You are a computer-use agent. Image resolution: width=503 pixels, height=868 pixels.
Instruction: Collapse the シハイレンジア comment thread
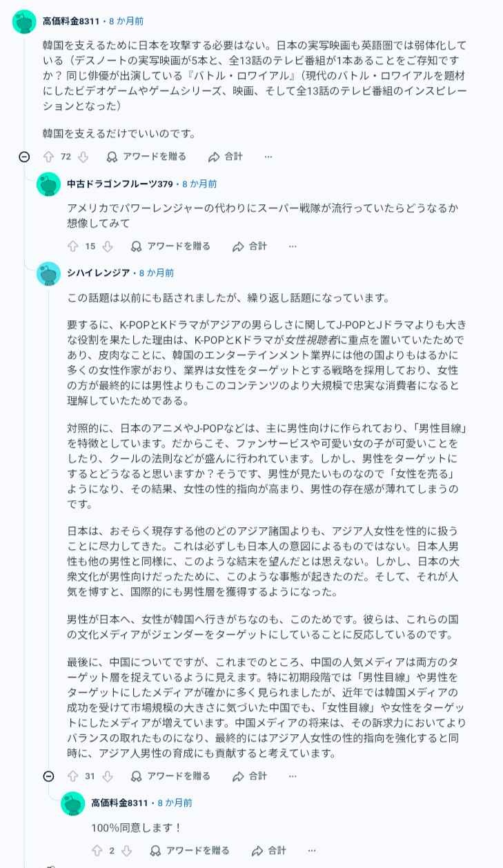point(48,776)
